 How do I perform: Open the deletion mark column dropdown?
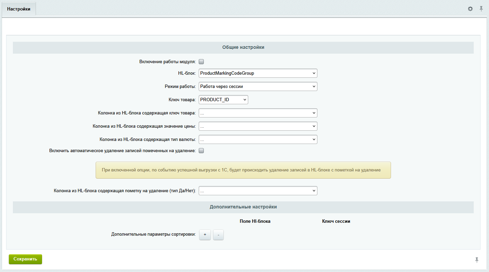pos(258,191)
